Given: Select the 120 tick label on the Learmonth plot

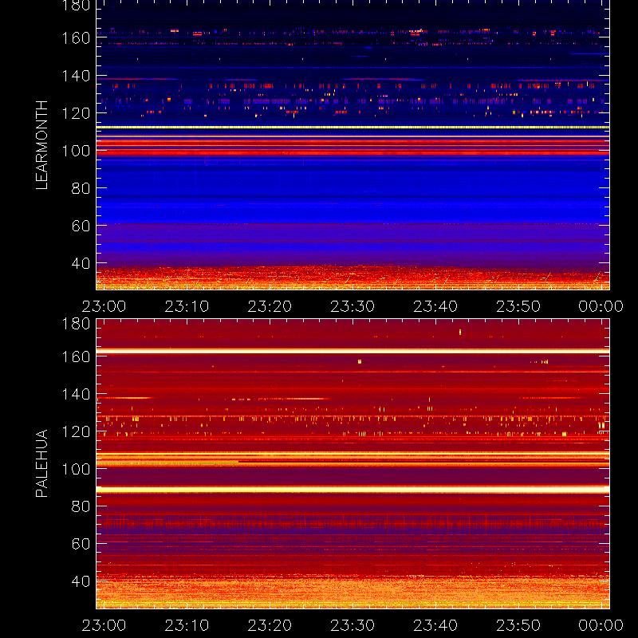Looking at the screenshot, I should [x=76, y=113].
